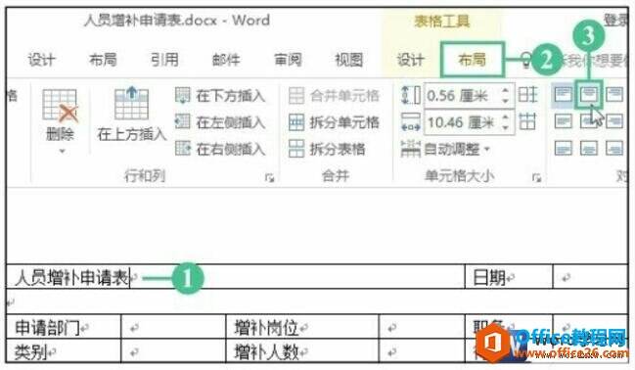Viewport: 635px width, 370px height.
Task: Open Cell Size dialog launcher
Action: pyautogui.click(x=537, y=177)
